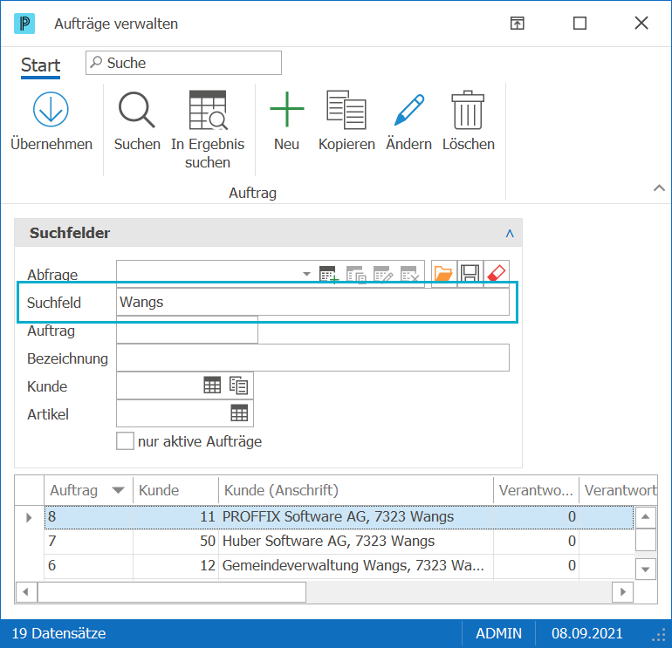Image resolution: width=672 pixels, height=648 pixels.
Task: Collapse the Suchfelder panel
Action: [x=510, y=234]
